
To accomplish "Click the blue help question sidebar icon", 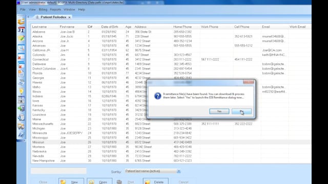I will click(x=21, y=135).
